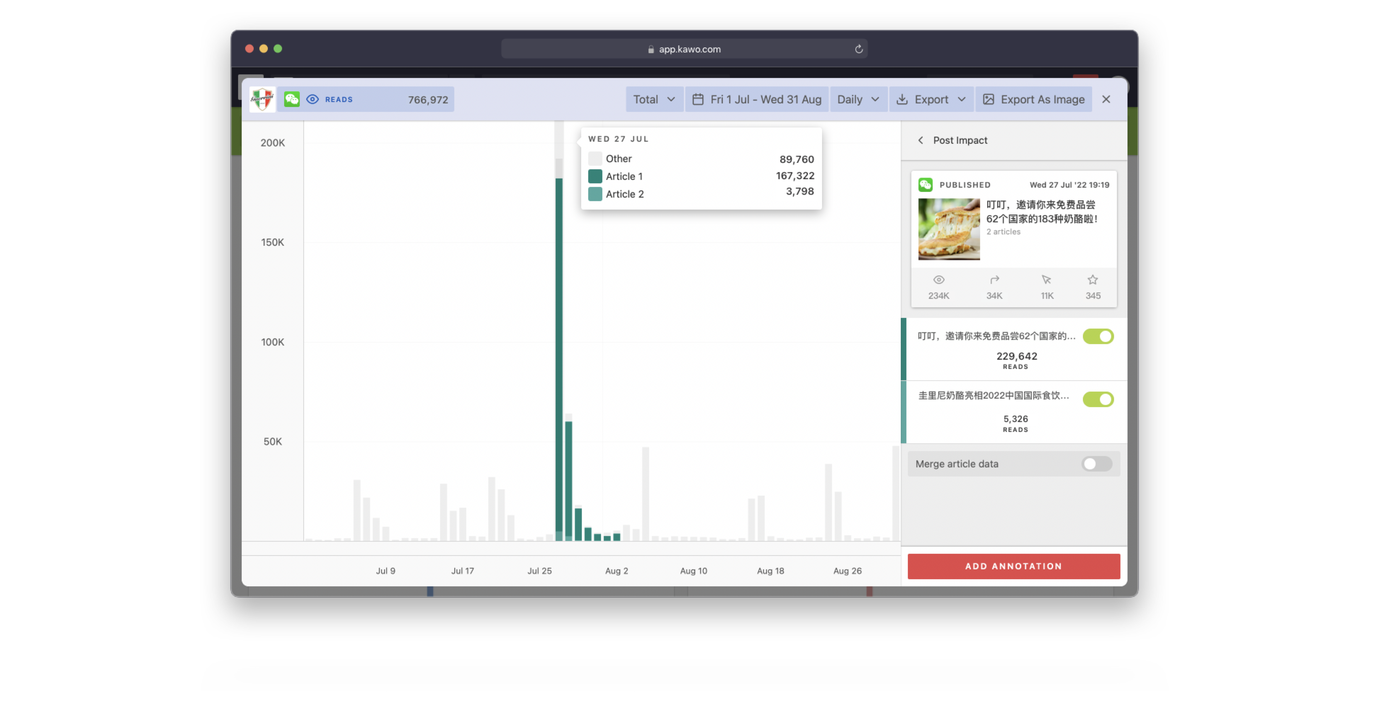Enable Merge article data toggle

[1096, 463]
